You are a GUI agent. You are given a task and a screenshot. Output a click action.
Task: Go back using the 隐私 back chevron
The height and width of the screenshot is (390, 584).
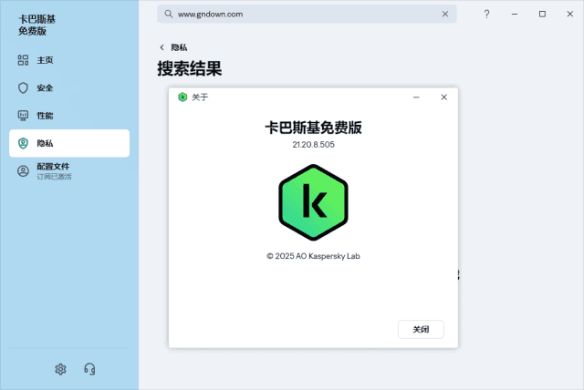(x=162, y=47)
